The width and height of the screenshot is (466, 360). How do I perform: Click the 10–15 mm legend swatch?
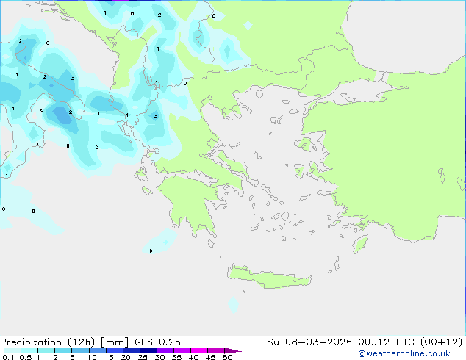[97, 350]
